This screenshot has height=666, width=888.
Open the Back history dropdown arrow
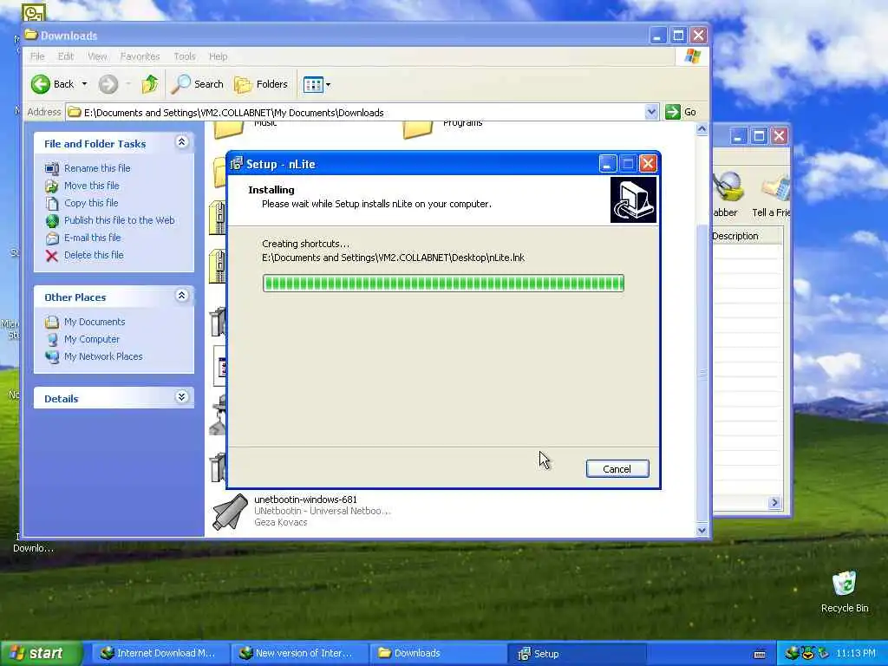pos(84,84)
